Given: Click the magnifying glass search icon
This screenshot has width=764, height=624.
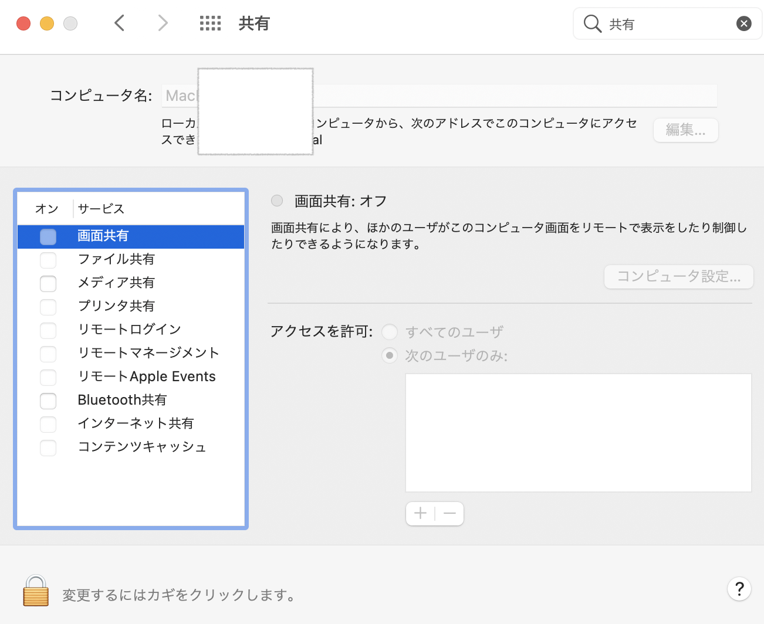Looking at the screenshot, I should click(592, 23).
